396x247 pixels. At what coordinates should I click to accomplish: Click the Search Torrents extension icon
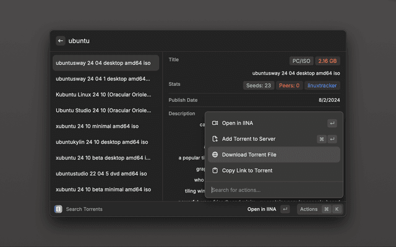[58, 209]
